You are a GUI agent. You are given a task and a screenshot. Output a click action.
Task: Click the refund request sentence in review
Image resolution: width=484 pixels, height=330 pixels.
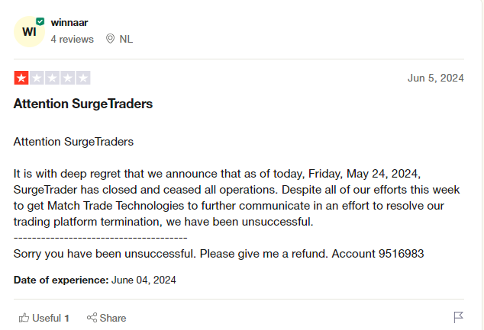click(218, 254)
